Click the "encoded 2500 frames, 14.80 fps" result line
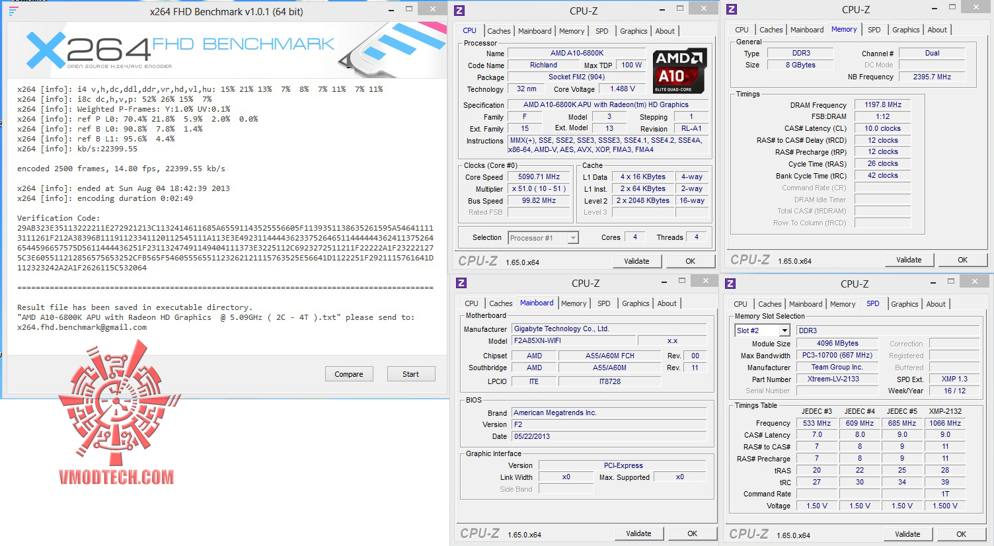The width and height of the screenshot is (994, 546). pyautogui.click(x=121, y=169)
